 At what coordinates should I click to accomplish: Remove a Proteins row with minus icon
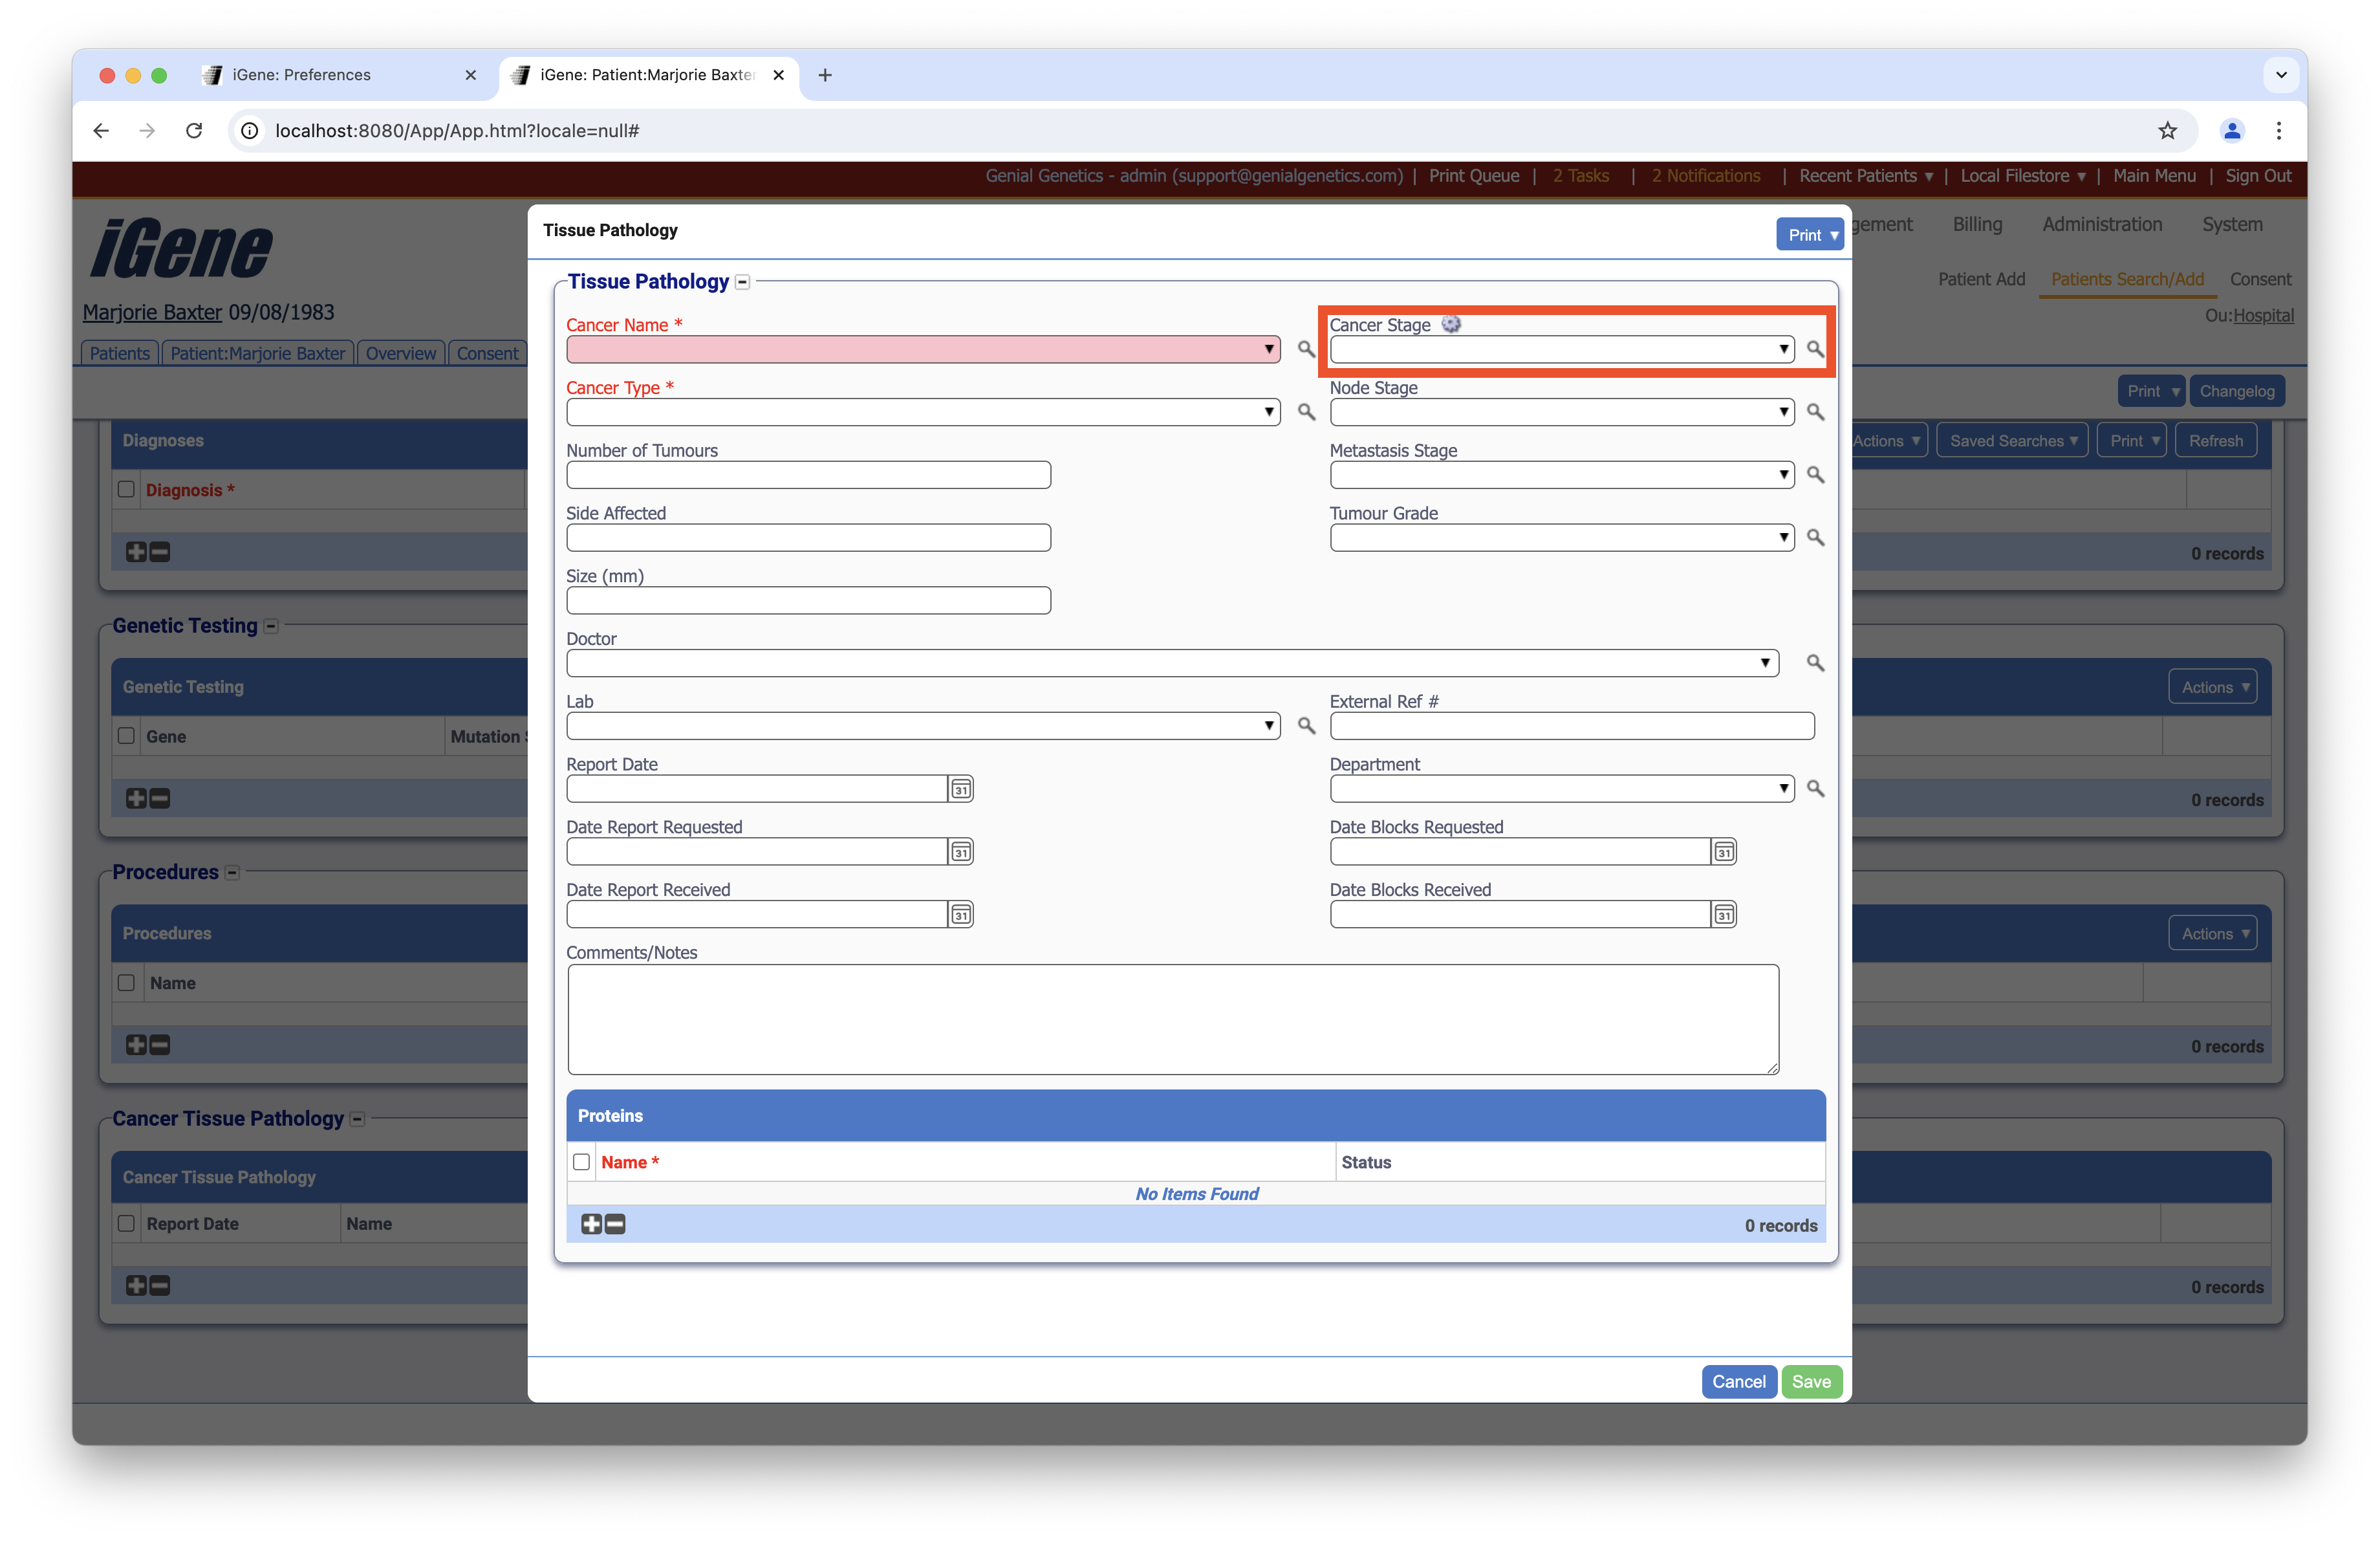point(616,1224)
